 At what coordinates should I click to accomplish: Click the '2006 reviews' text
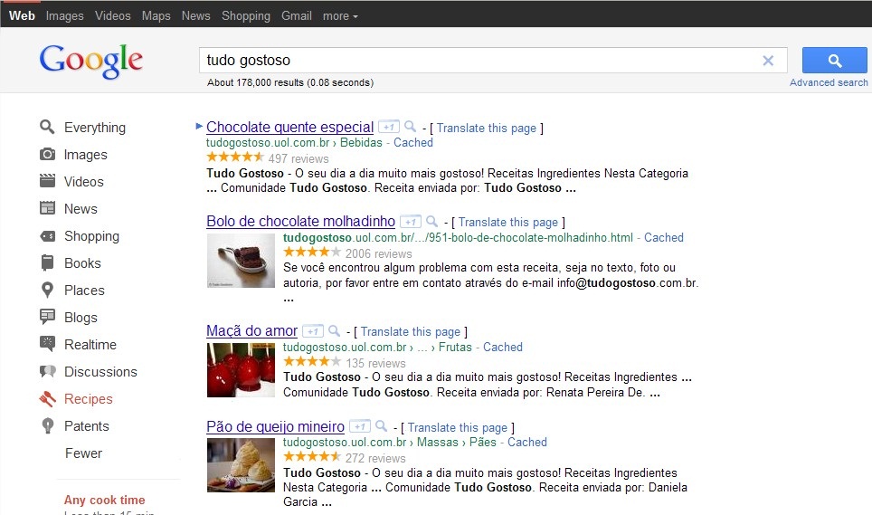click(x=379, y=253)
